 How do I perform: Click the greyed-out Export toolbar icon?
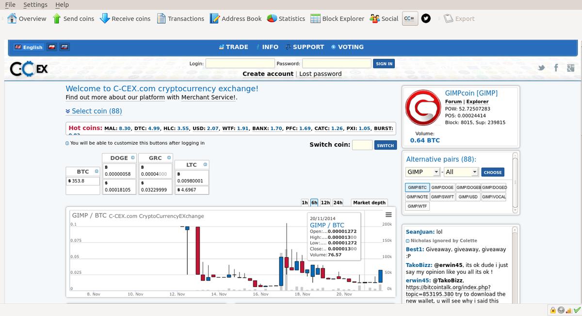pos(448,18)
